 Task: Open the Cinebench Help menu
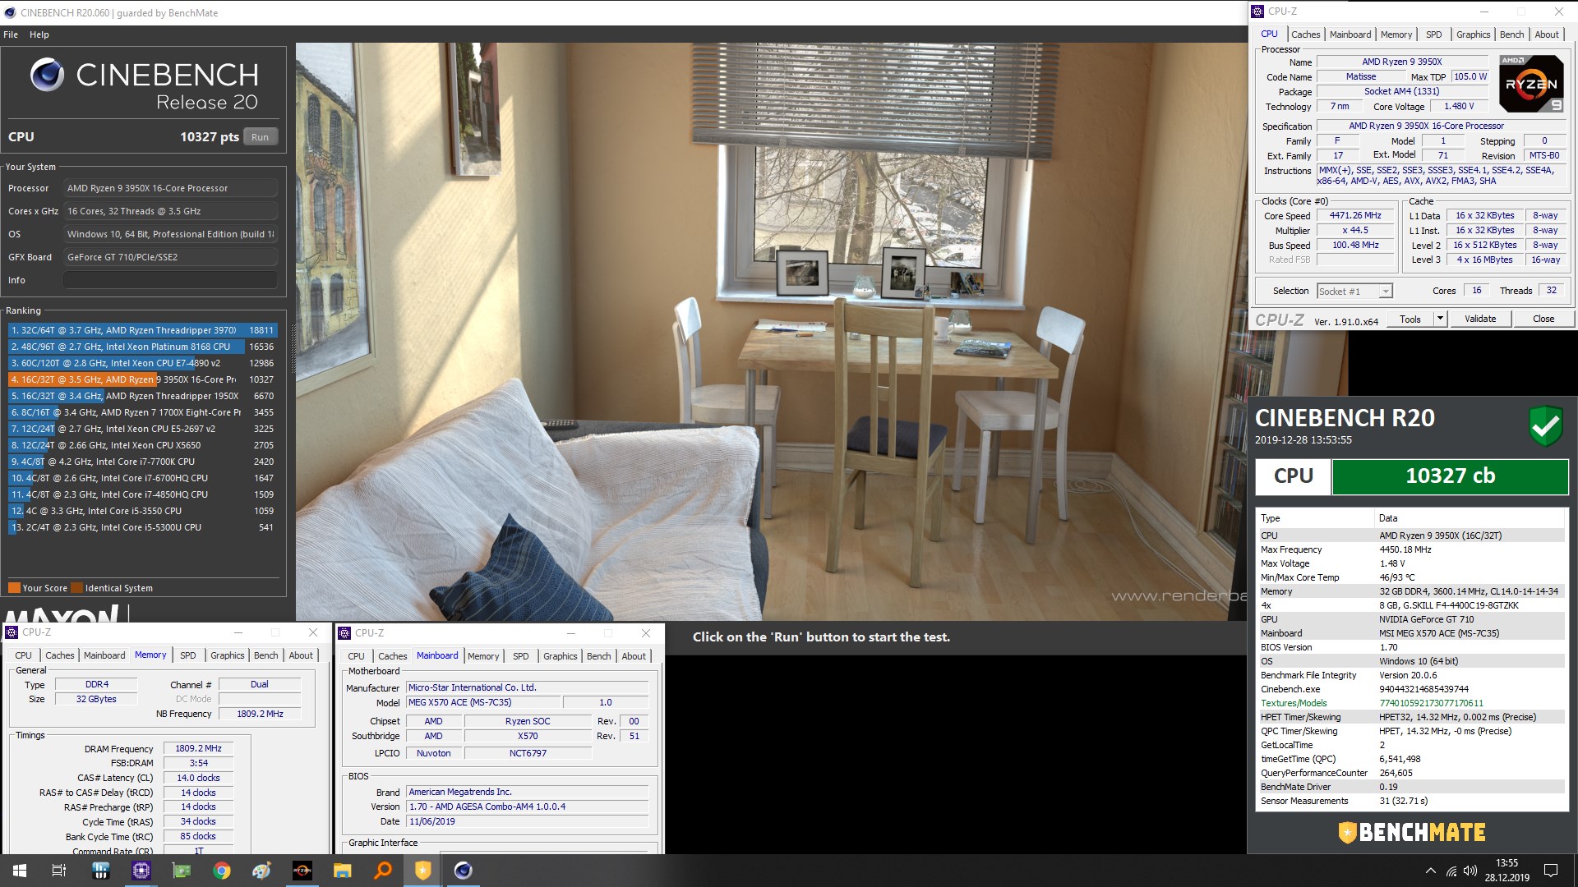(x=39, y=34)
